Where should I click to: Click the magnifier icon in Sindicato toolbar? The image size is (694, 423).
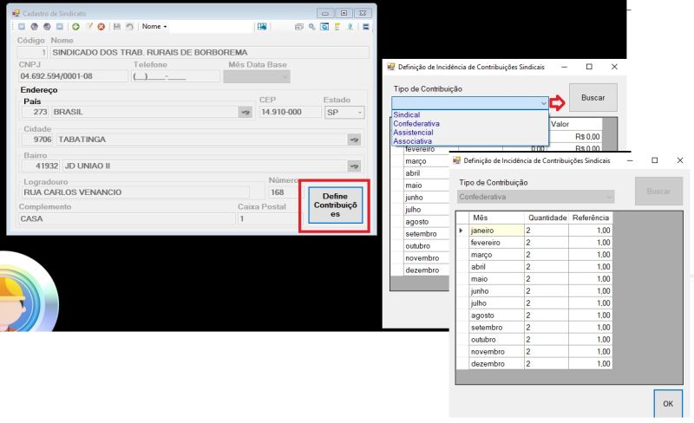click(312, 27)
